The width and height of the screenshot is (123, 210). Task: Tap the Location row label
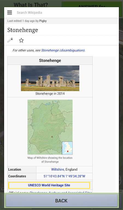click(x=14, y=170)
